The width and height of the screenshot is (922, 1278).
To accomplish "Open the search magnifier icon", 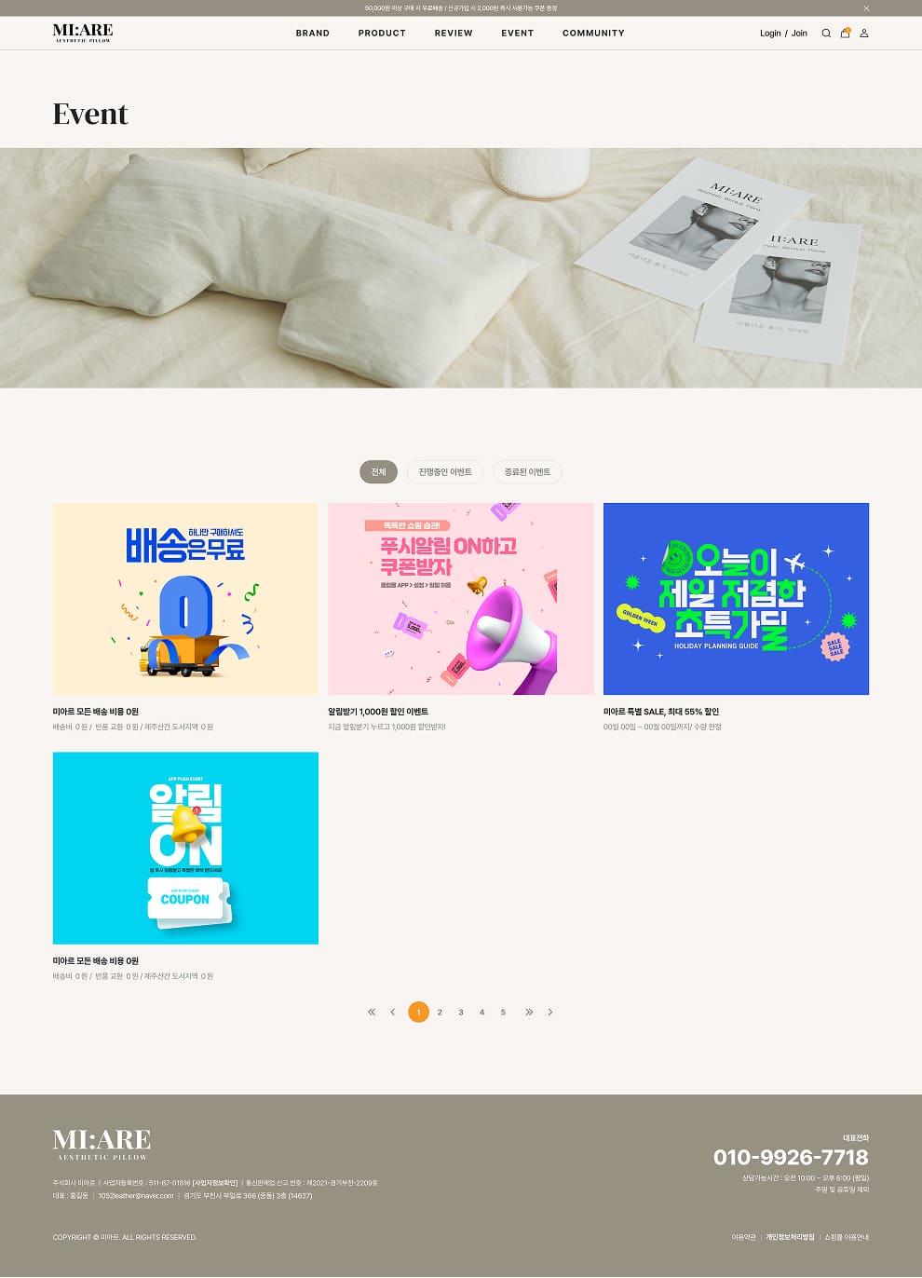I will click(x=826, y=34).
